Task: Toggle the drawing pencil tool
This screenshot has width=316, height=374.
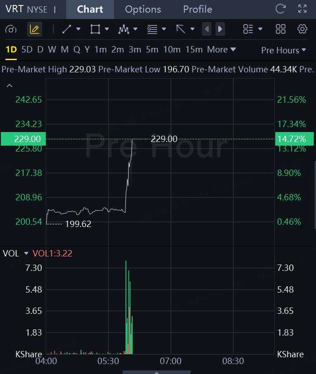Action: pos(35,29)
